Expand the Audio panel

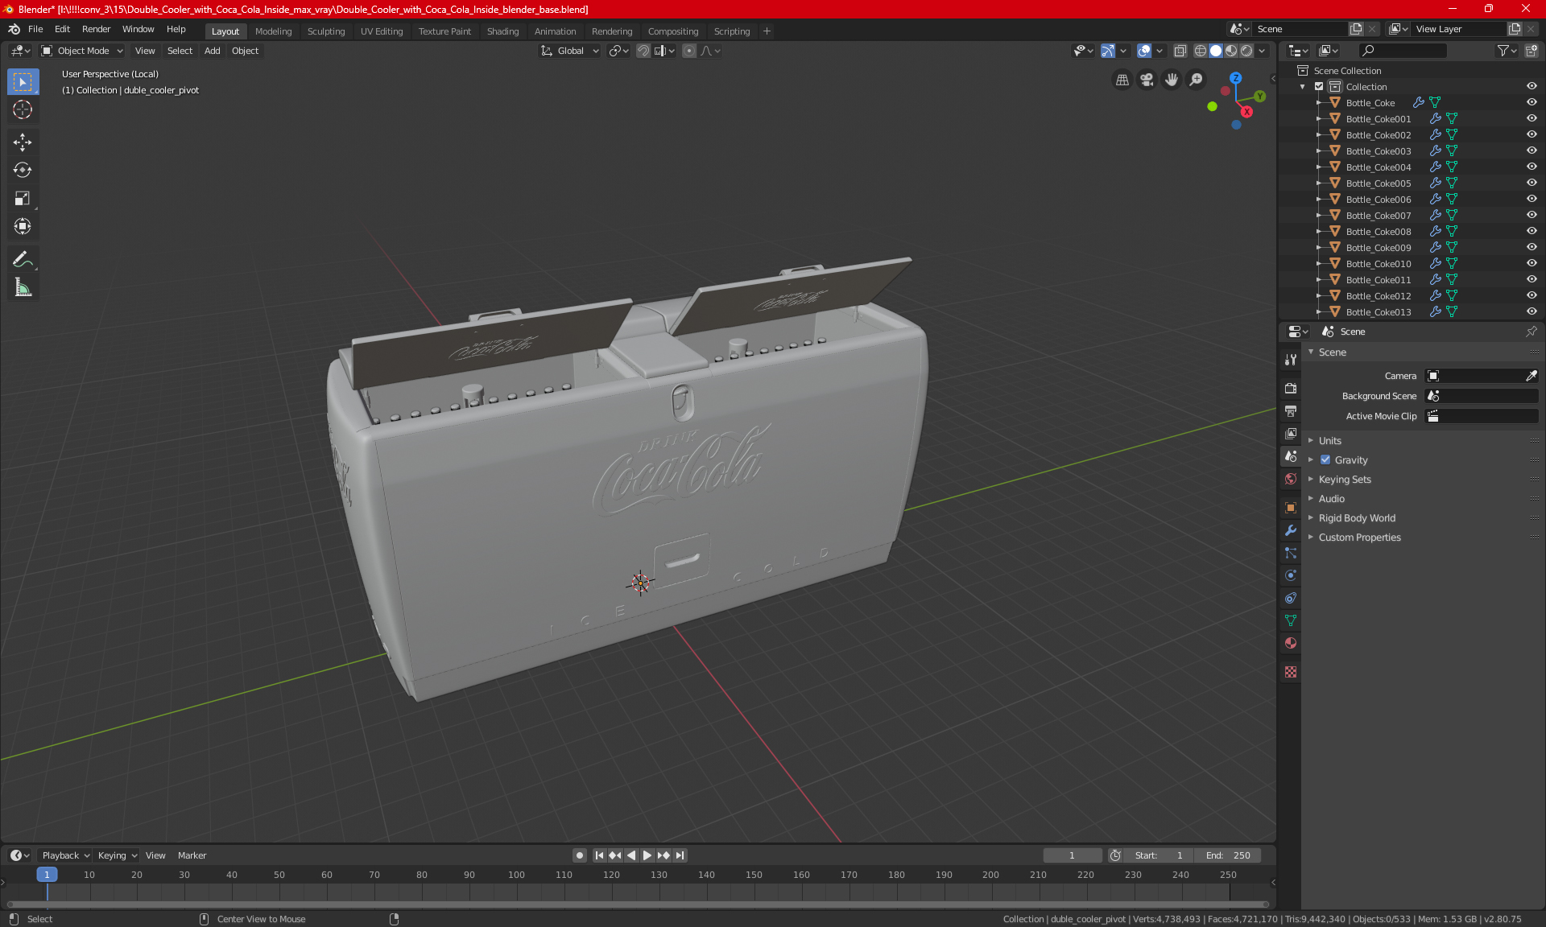point(1331,499)
